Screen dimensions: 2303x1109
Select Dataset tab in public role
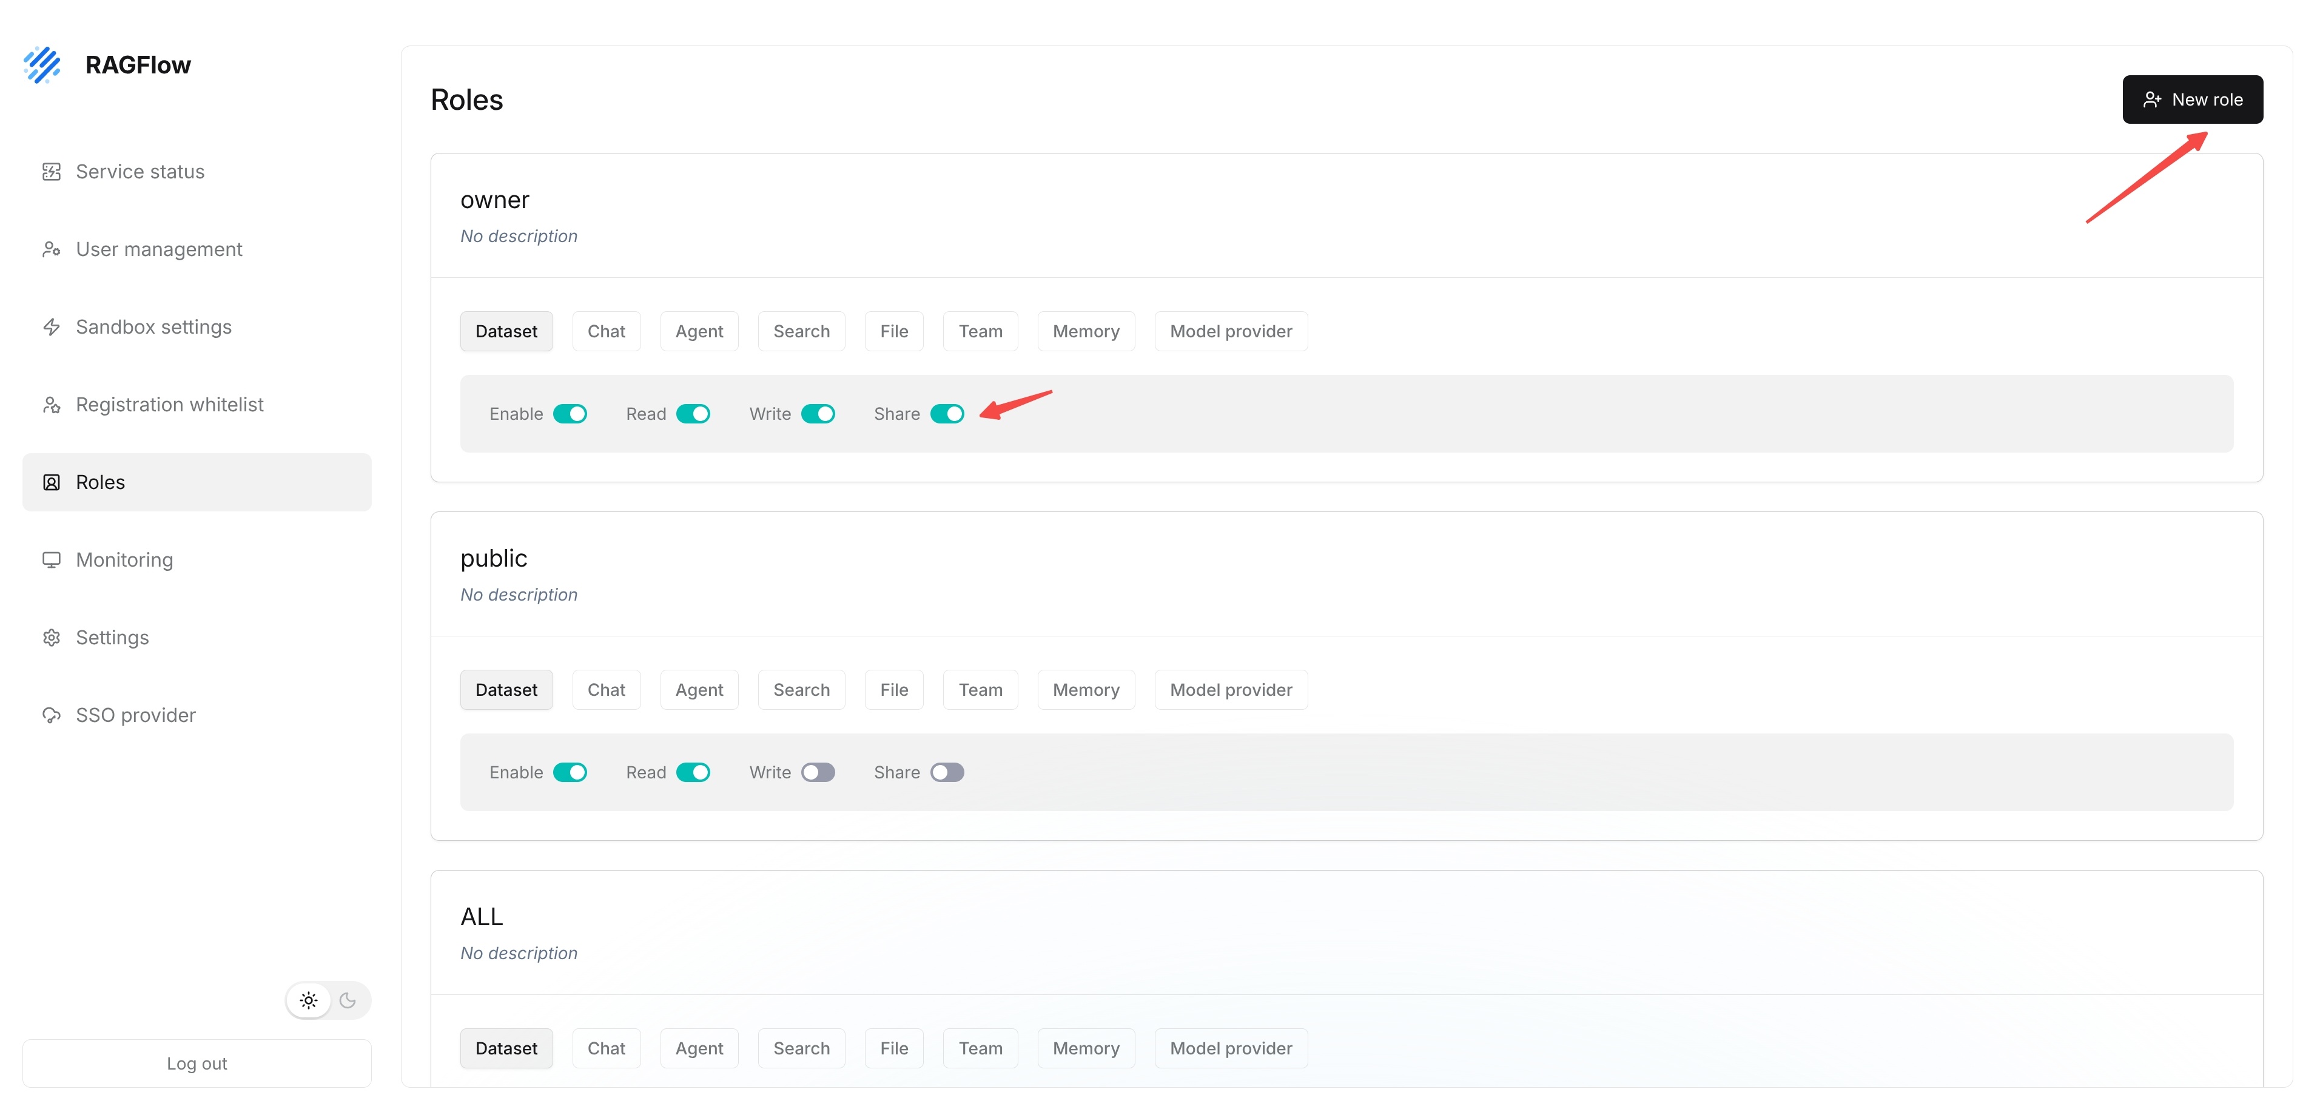(506, 690)
